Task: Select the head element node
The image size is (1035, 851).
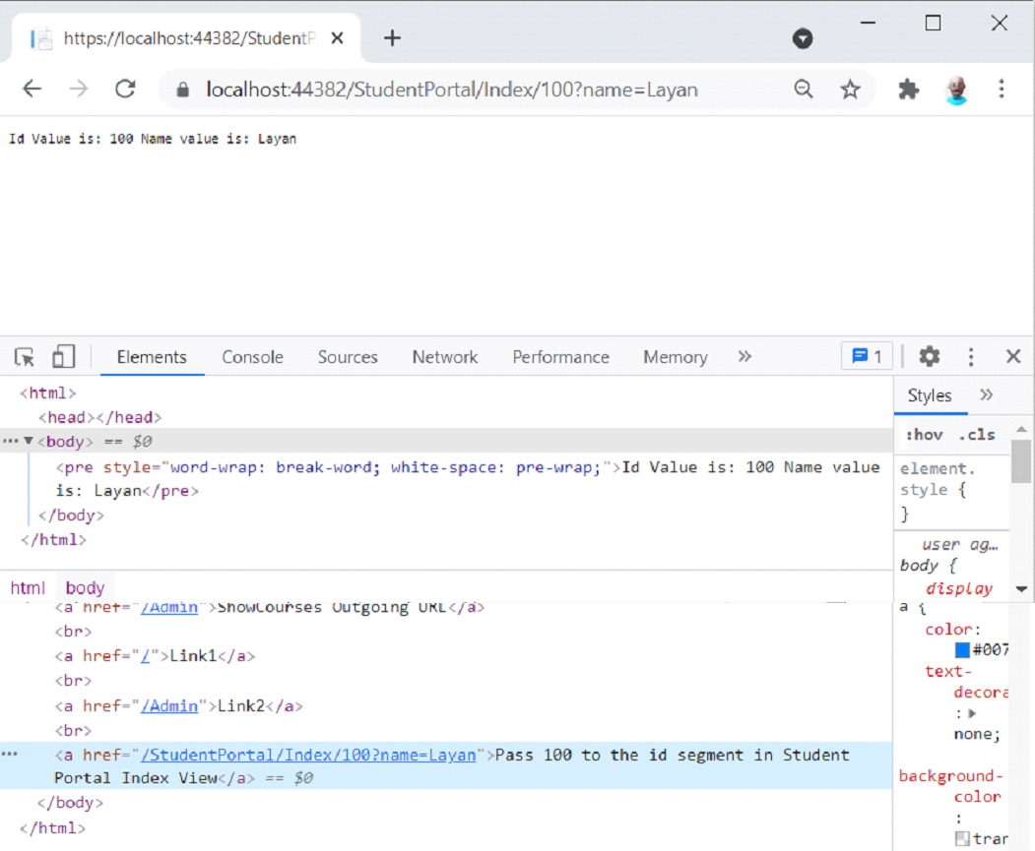Action: pyautogui.click(x=99, y=417)
